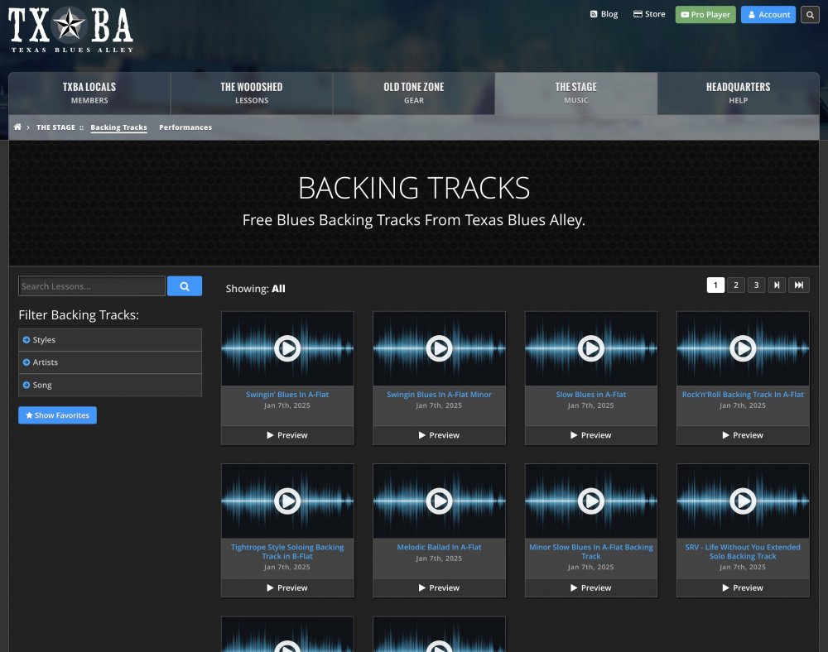Click the blue search button beside Search Lessons

[185, 286]
